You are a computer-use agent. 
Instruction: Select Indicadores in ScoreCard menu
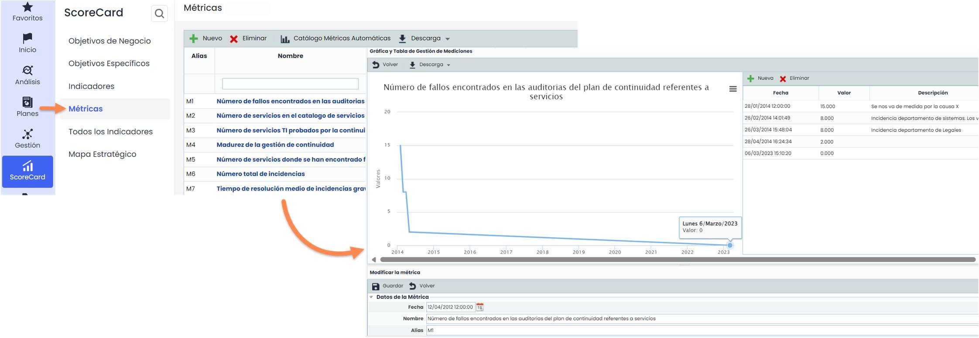click(x=91, y=86)
